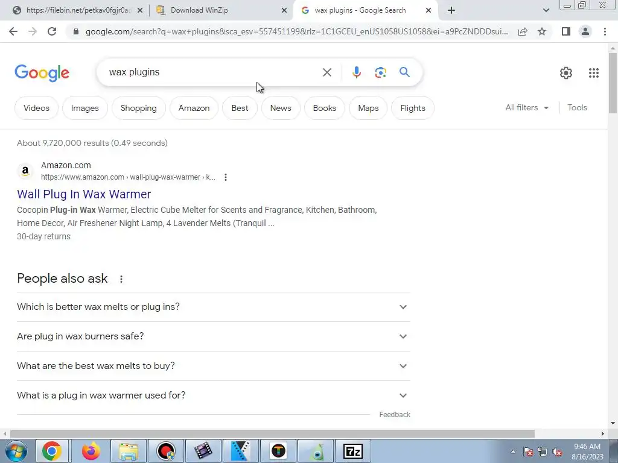Bookmark this tab with star icon
The width and height of the screenshot is (618, 463).
[x=542, y=31]
